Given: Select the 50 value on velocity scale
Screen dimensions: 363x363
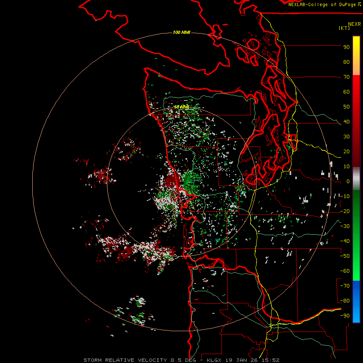Looking at the screenshot, I should click(346, 107).
